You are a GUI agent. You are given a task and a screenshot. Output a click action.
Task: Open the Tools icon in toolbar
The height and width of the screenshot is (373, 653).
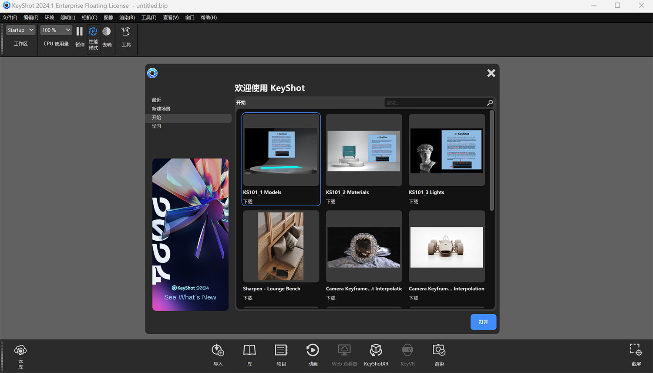click(126, 32)
